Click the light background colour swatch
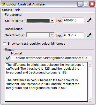Viewport: 96px width, 105px height. point(38,35)
